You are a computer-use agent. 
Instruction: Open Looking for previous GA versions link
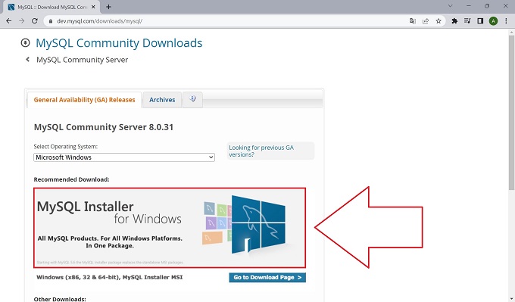(261, 151)
